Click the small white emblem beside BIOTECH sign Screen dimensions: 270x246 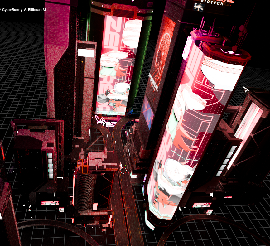click(198, 7)
